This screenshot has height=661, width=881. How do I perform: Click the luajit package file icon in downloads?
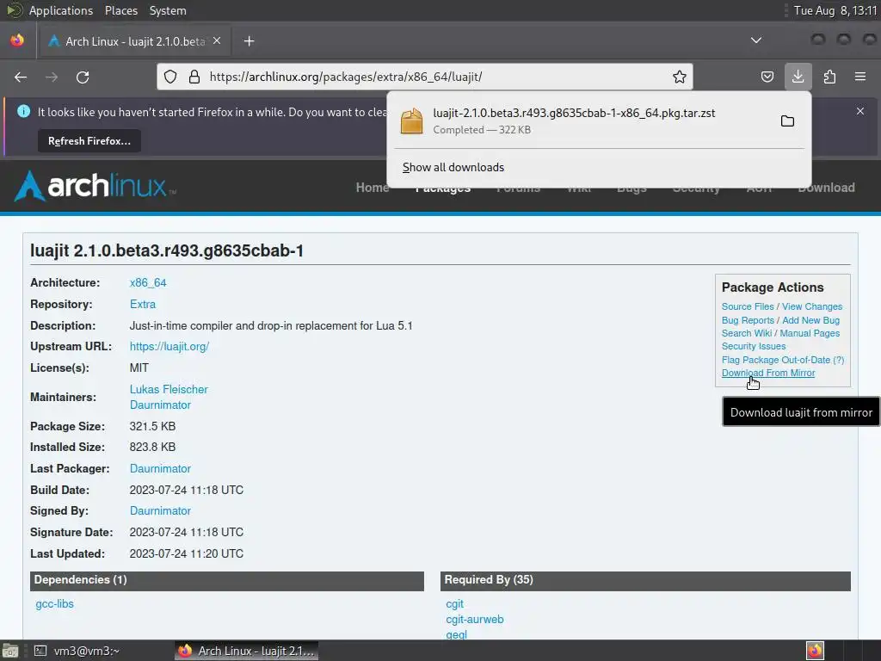(x=411, y=120)
